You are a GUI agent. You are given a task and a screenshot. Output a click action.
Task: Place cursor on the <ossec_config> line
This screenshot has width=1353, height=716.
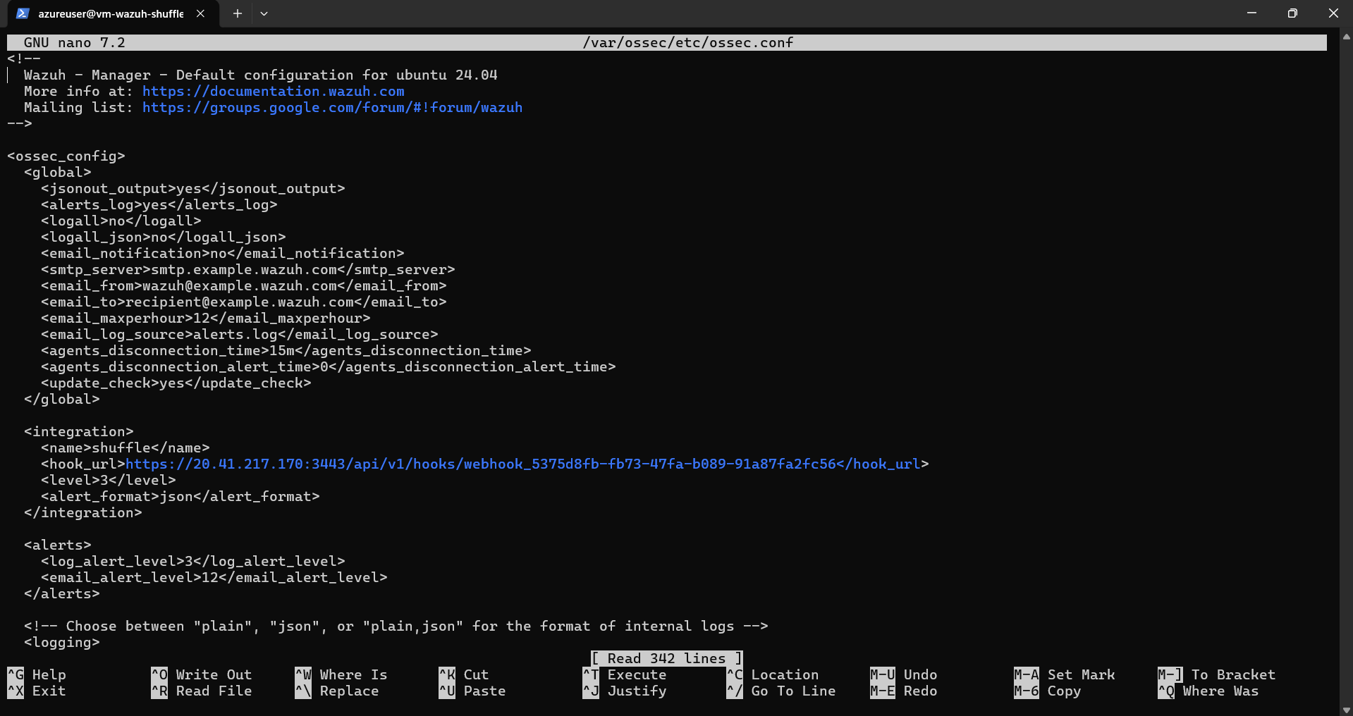[66, 156]
